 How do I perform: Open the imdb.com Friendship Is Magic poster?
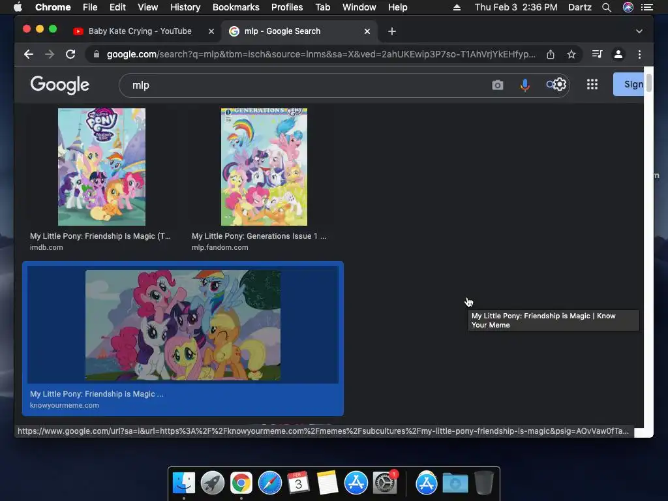point(102,166)
